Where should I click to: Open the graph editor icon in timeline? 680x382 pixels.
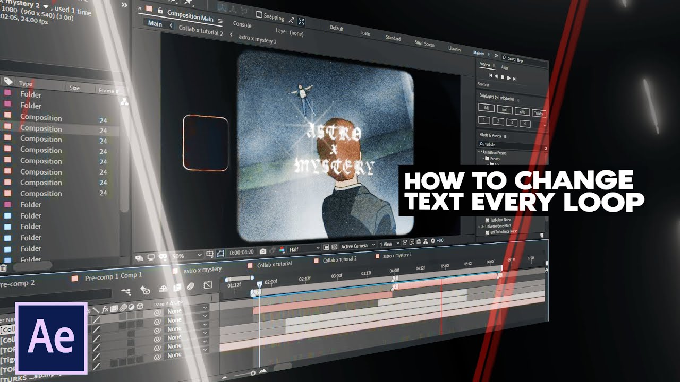click(x=208, y=285)
